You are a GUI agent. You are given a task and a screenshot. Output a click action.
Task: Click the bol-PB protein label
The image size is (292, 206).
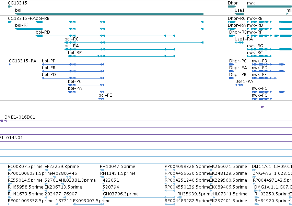coord(49,68)
